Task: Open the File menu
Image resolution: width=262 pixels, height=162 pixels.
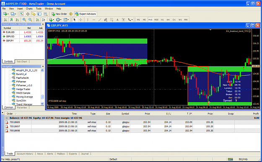Action: 4,9
